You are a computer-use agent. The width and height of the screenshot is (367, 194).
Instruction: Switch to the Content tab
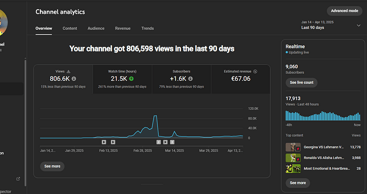click(70, 28)
